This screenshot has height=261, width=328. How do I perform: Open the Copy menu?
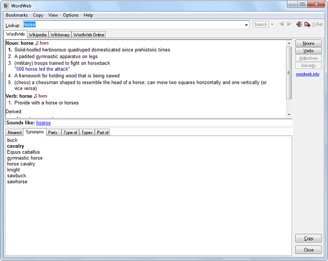38,15
